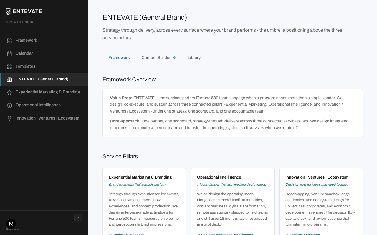The height and width of the screenshot is (235, 377).
Task: Click the "Strategy through delivery" subtitle paragraph
Action: [222, 34]
